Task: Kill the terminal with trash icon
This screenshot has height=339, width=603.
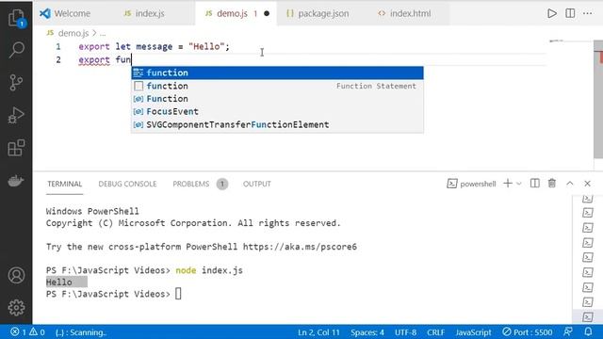Action: pyautogui.click(x=552, y=184)
